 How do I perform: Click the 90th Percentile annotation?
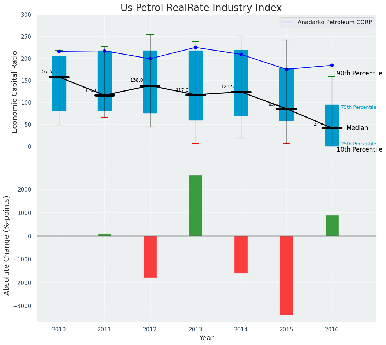pos(359,73)
